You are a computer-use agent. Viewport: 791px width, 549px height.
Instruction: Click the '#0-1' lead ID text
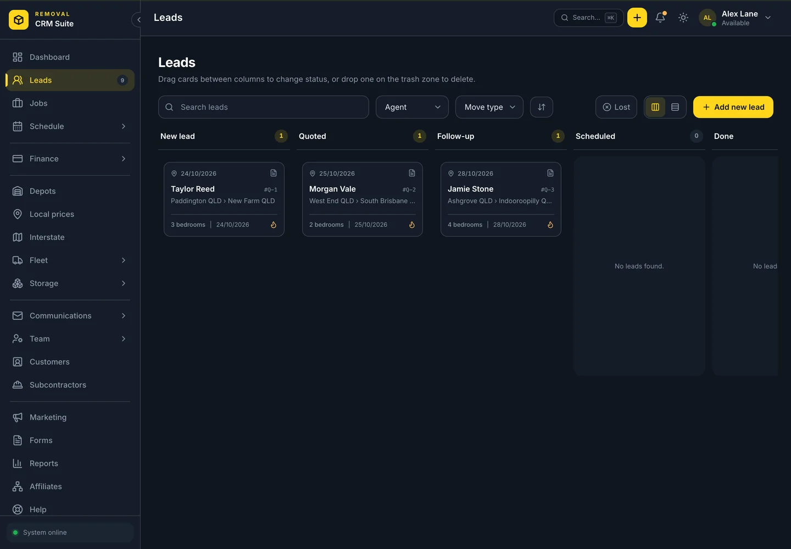(x=270, y=190)
